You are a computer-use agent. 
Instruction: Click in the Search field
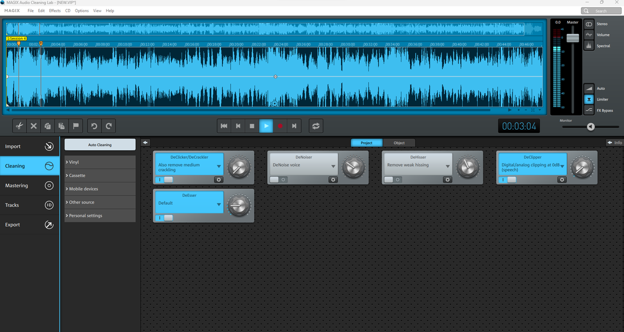(x=601, y=10)
